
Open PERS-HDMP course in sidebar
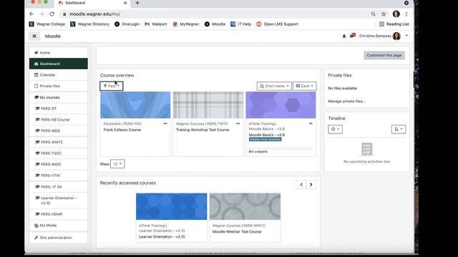coord(59,214)
